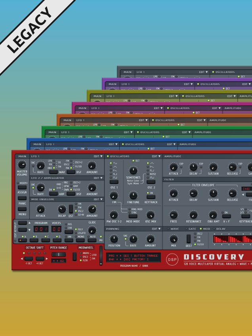Open the Panning EDIT dropdown

pos(157,229)
